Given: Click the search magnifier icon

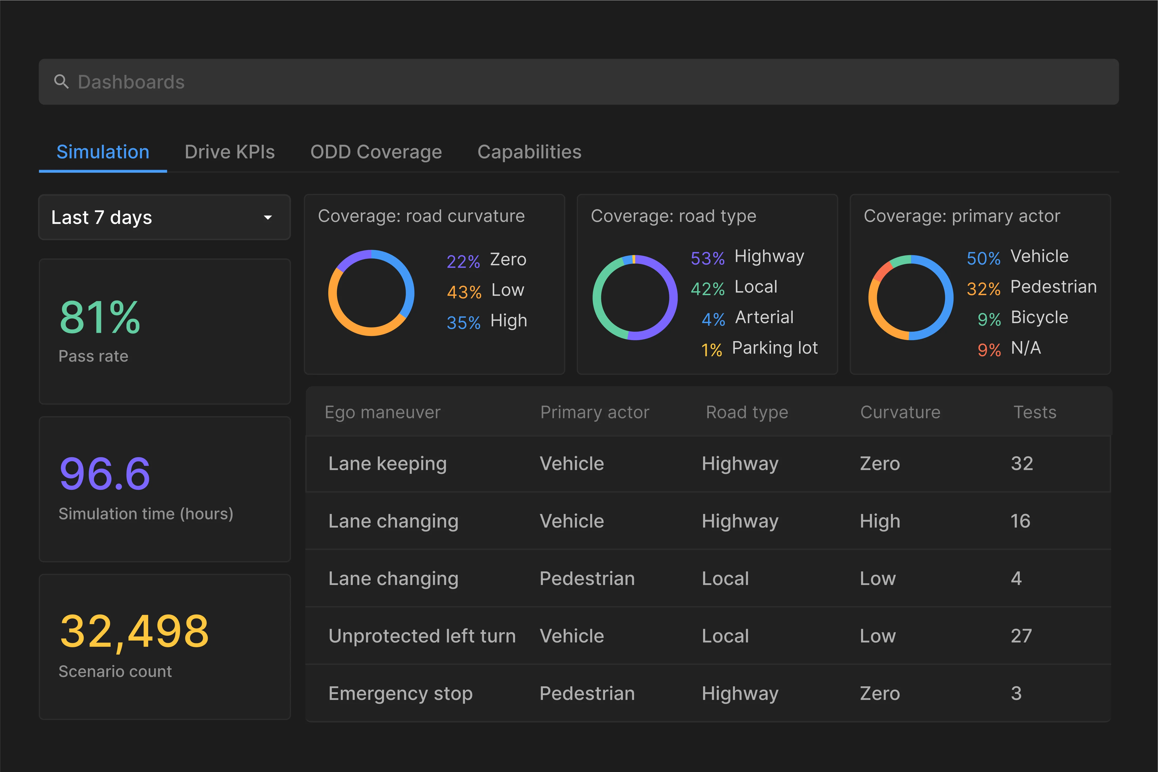Looking at the screenshot, I should coord(61,82).
